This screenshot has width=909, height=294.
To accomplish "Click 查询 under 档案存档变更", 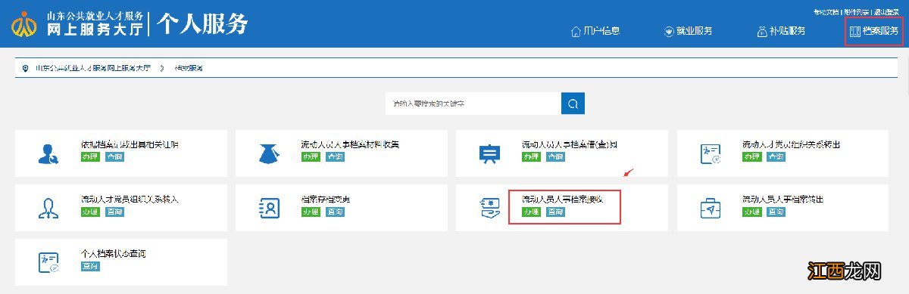I will [335, 212].
